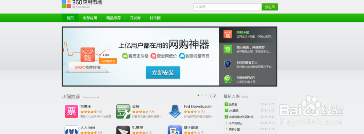Screen dimensions: 364x134
Task: Click the 机票控 paper plane icon
Action: [123, 130]
